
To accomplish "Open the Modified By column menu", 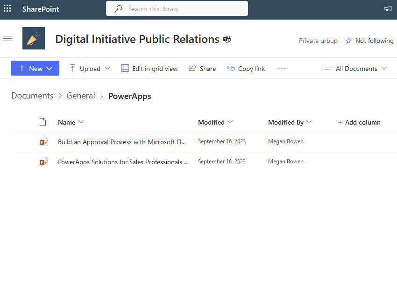I will [x=290, y=122].
